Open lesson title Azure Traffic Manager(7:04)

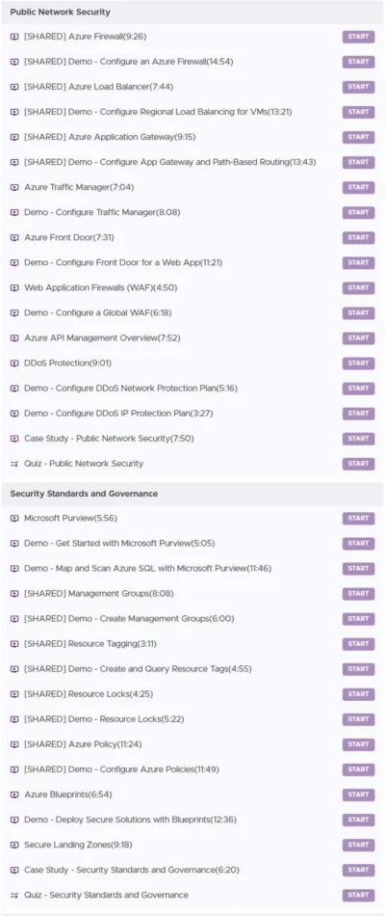79,187
